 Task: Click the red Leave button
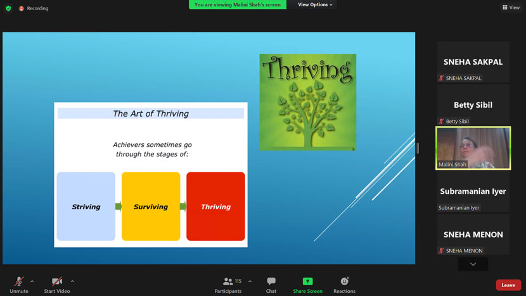tap(508, 285)
